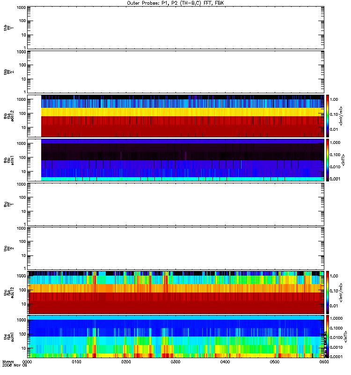
Task: Click the 0.01 value on thb edc12 colorbar
Action: [334, 129]
